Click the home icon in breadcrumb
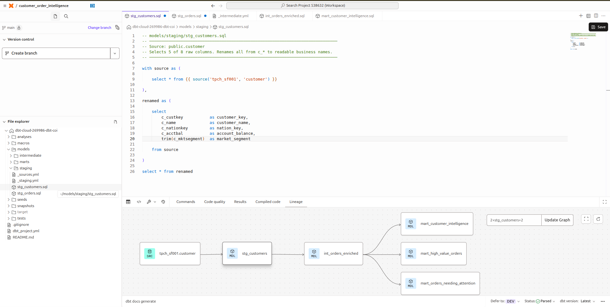 pyautogui.click(x=129, y=27)
